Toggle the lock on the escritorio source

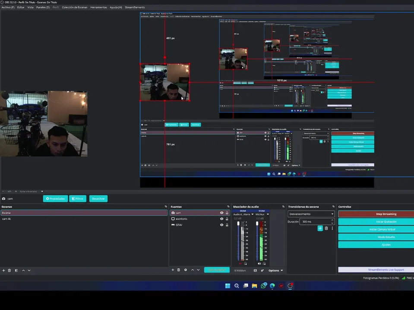tap(227, 219)
